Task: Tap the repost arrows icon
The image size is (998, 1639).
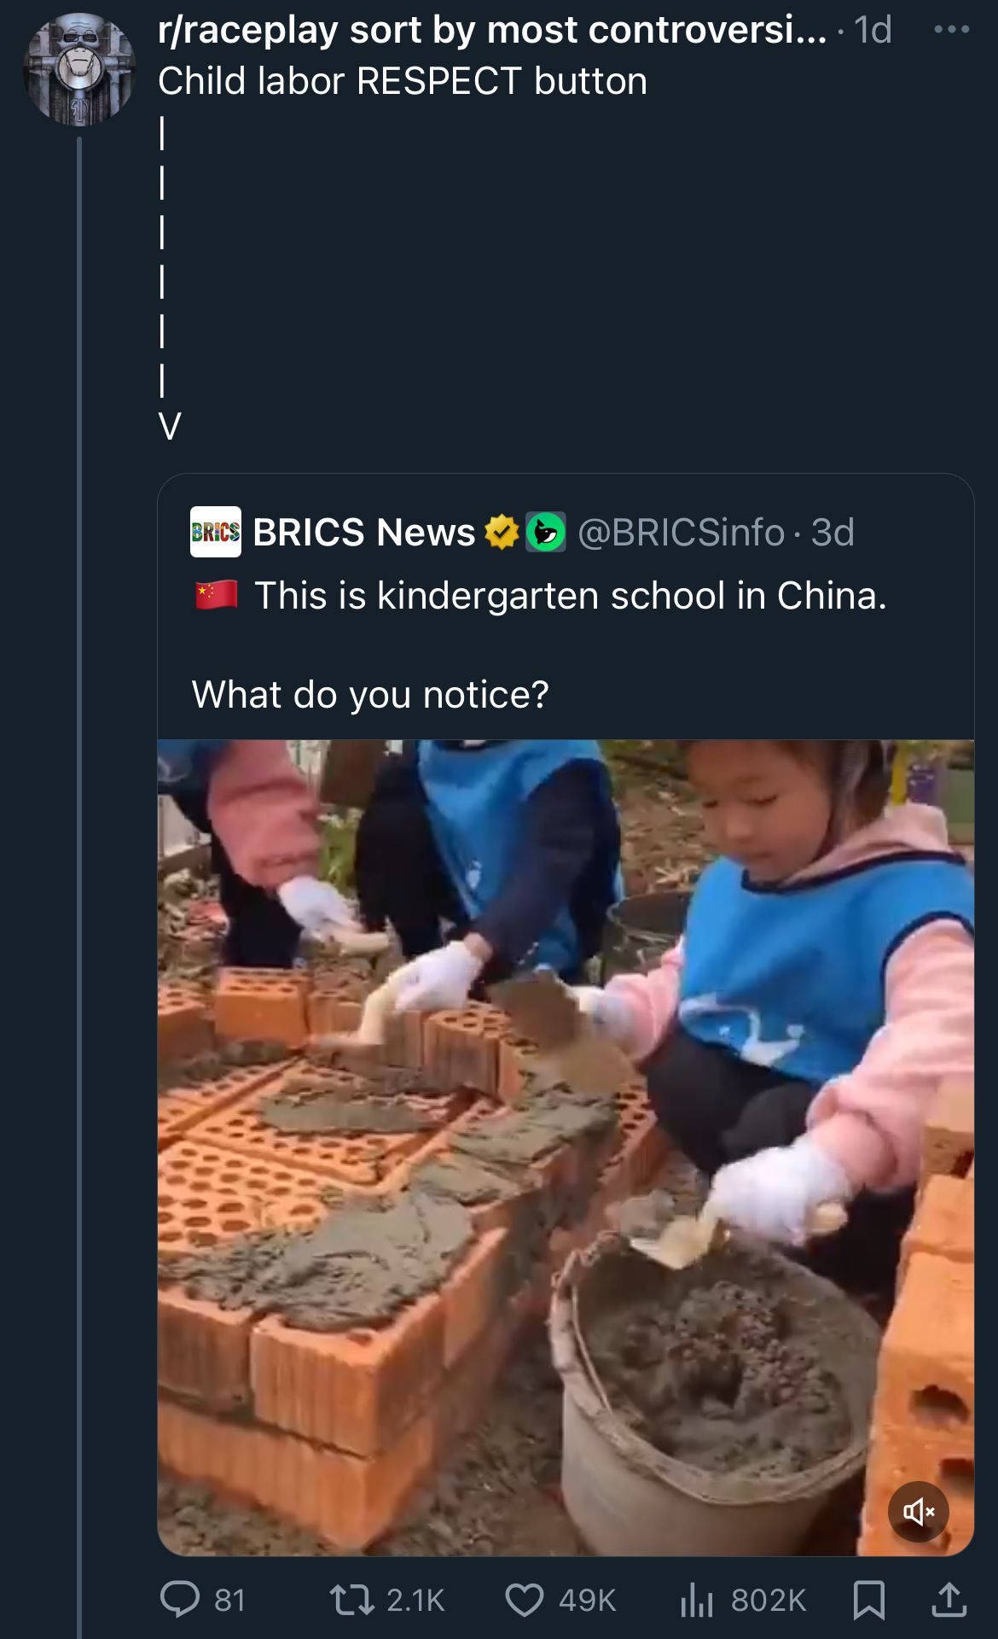Action: point(351,1600)
